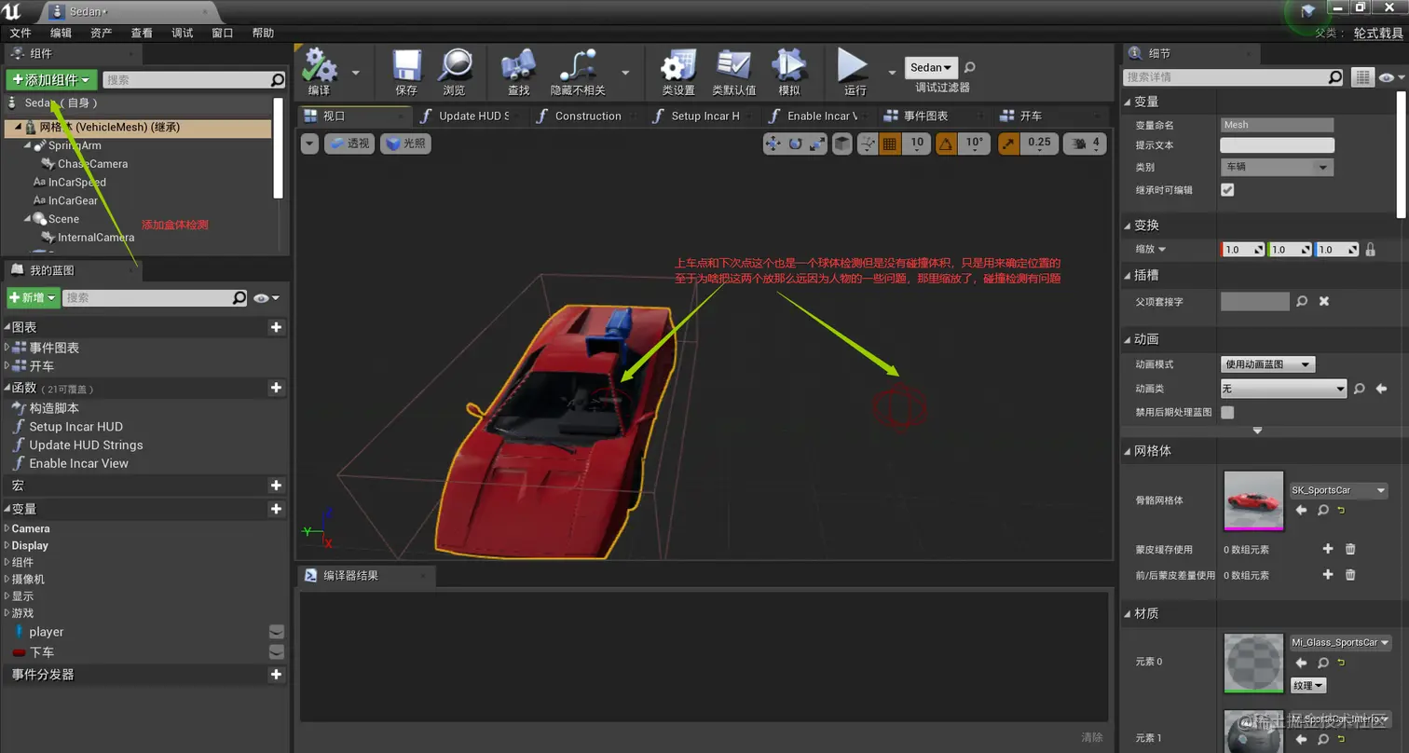This screenshot has height=753, width=1409.
Task: Add element to 蒙皮缓存使用 array
Action: coord(1328,549)
